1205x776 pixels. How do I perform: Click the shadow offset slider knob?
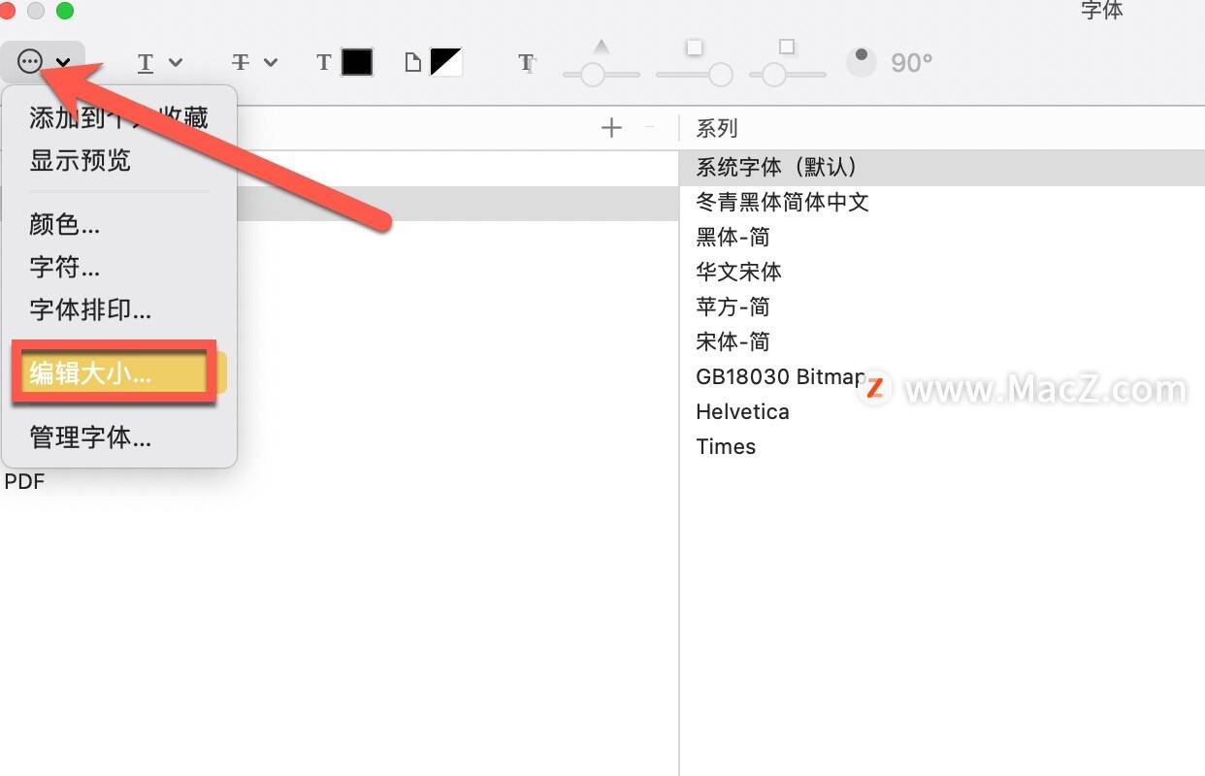click(773, 75)
